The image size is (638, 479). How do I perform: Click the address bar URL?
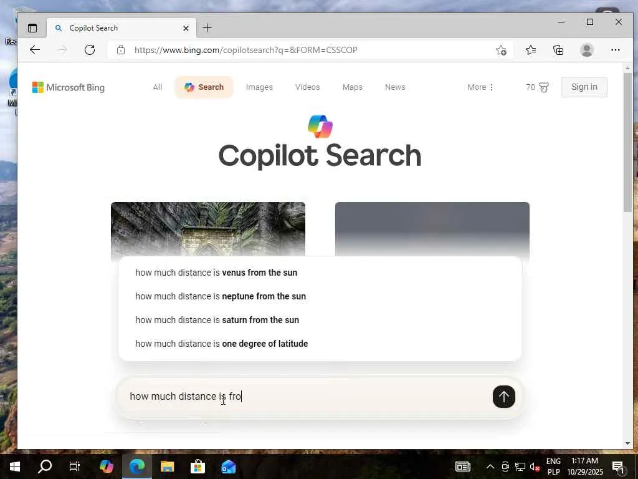pos(245,50)
